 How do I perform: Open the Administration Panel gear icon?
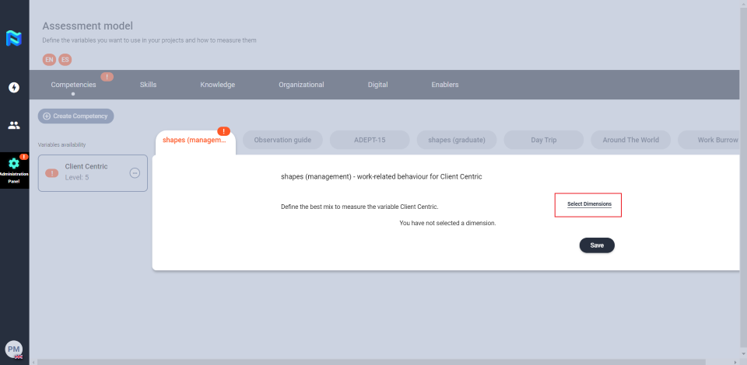(x=14, y=165)
